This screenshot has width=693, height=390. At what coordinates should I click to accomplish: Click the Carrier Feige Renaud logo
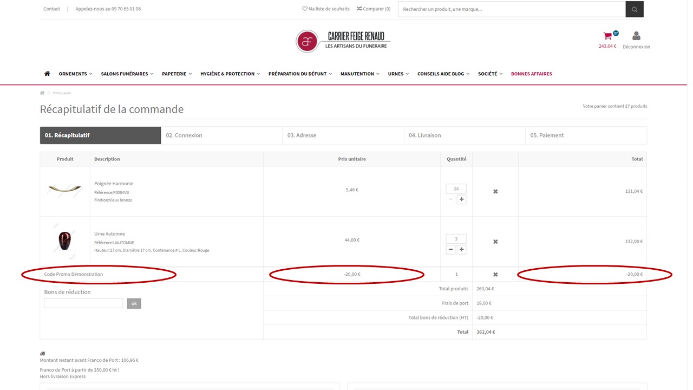(343, 41)
